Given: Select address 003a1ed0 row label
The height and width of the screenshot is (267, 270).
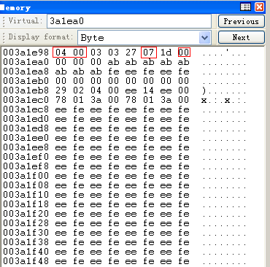Looking at the screenshot, I should [x=26, y=119].
